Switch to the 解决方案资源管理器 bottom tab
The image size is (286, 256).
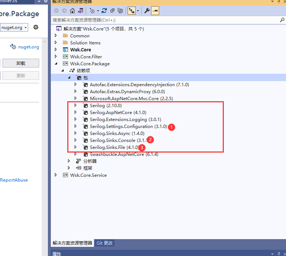72,243
